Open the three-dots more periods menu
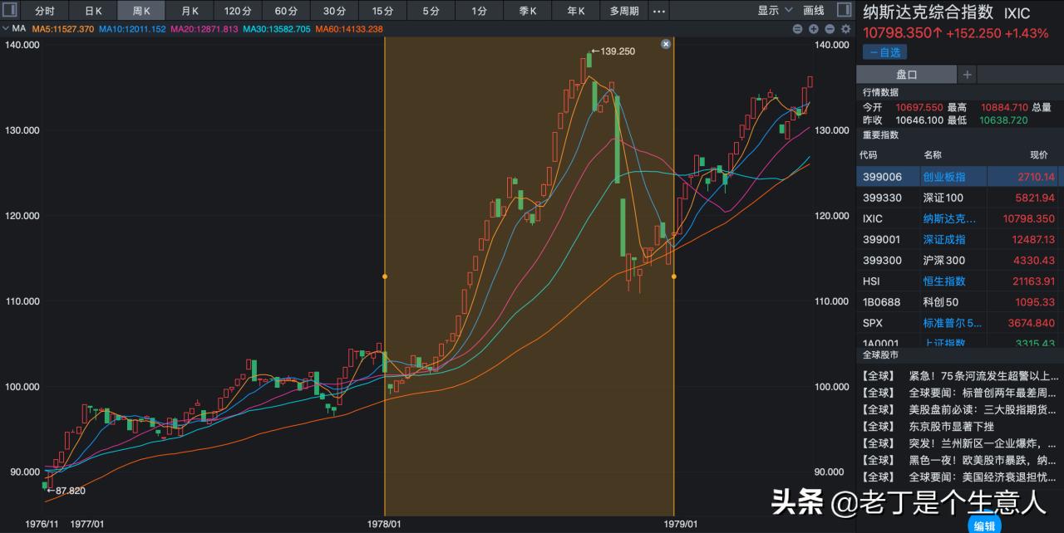 point(658,11)
